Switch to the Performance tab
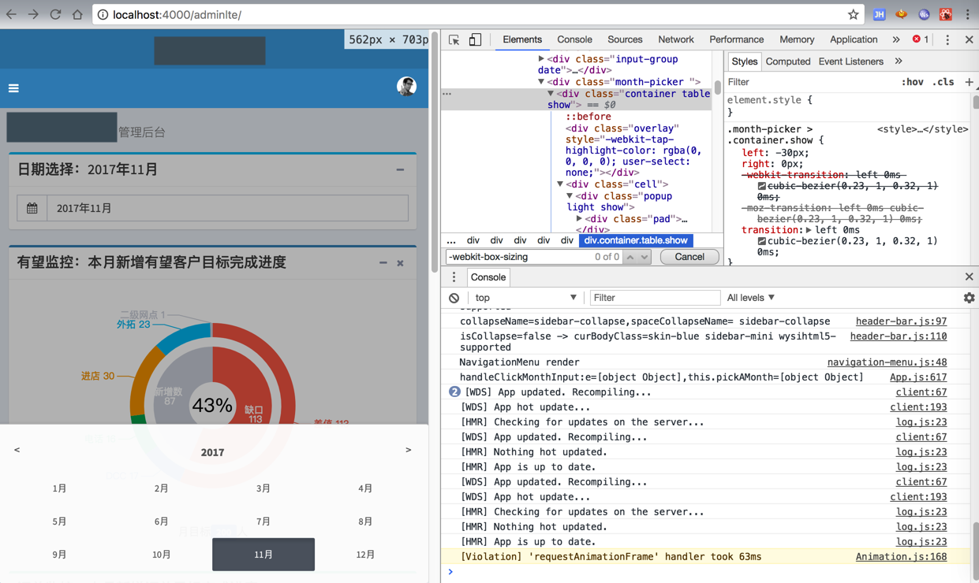Screen dimensions: 979x583 [x=736, y=39]
